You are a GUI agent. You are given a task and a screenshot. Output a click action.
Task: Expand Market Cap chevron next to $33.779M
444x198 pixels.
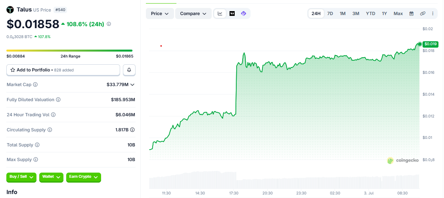132,85
